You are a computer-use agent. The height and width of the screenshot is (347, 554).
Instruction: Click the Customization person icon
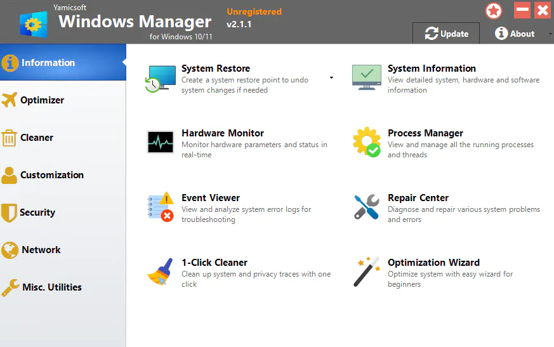tap(9, 175)
